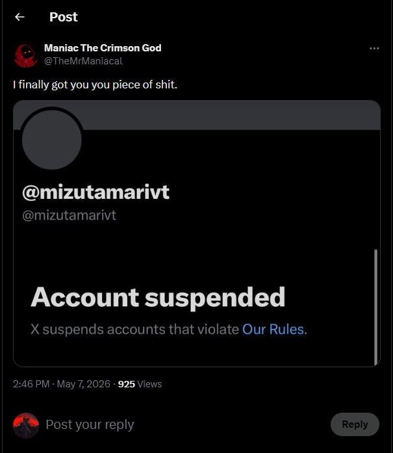Click the Account suspended heading
Screen dimensions: 393x453
pos(158,298)
